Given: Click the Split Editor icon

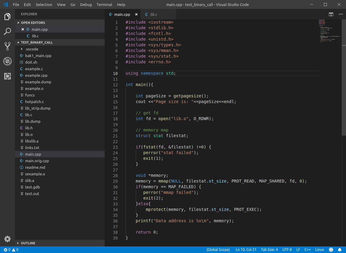Looking at the screenshot, I should pos(331,14).
